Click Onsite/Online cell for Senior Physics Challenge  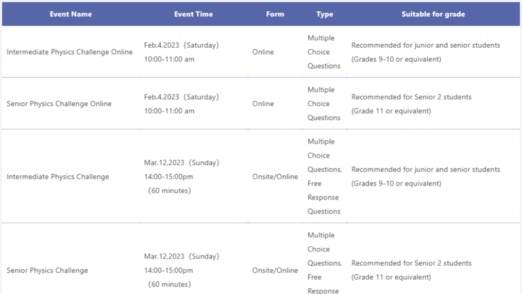[275, 270]
